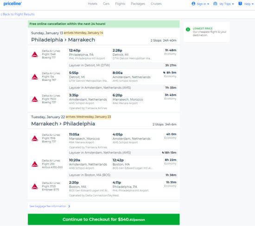Click 'Layover in Boston, MA (BOS)' row

[x=122, y=175]
